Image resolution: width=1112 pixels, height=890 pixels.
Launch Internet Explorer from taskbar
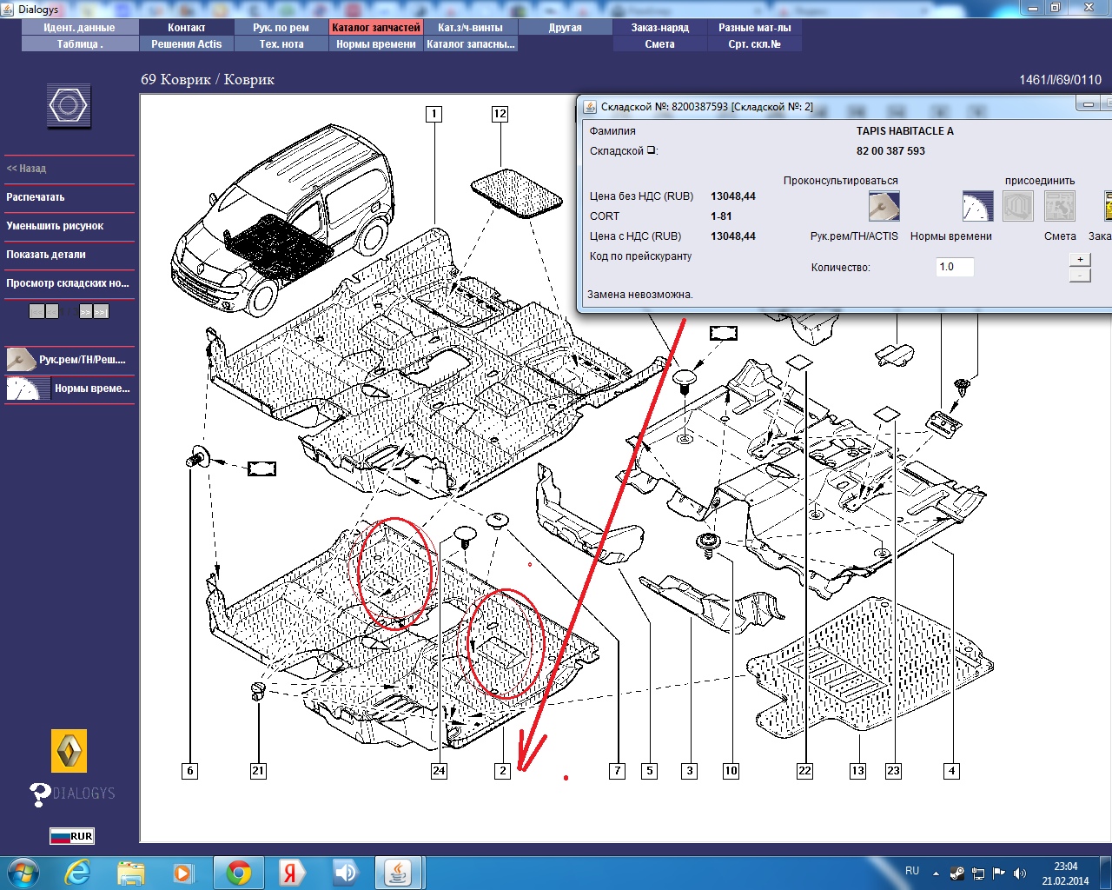78,873
